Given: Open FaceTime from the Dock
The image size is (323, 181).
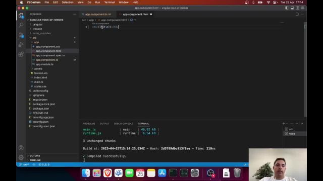Looking at the screenshot, I should [x=129, y=173].
